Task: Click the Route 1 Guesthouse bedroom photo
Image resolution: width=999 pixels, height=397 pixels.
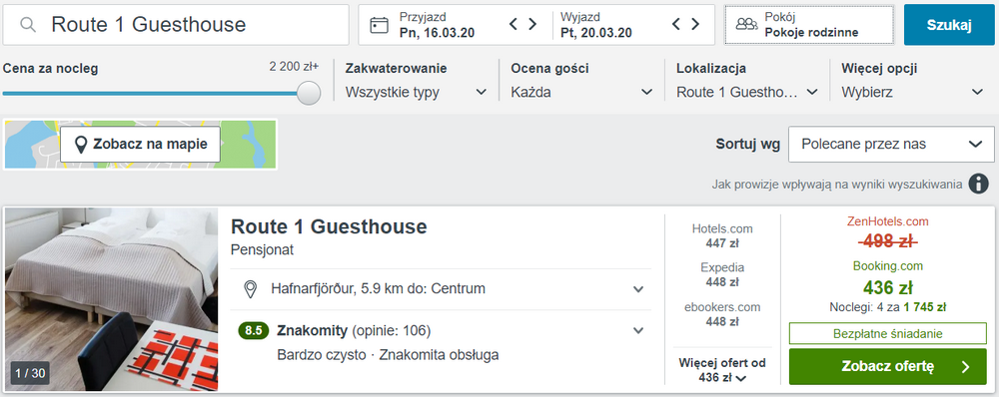Action: (112, 299)
